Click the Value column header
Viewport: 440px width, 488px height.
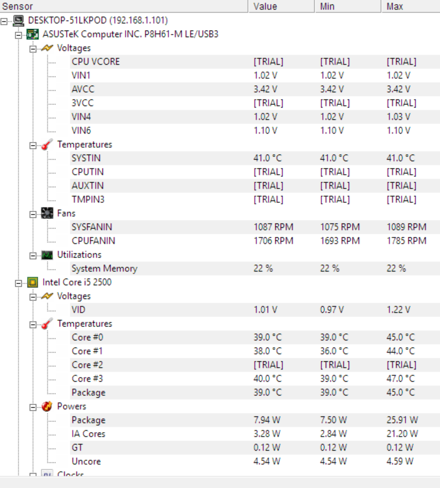[281, 6]
